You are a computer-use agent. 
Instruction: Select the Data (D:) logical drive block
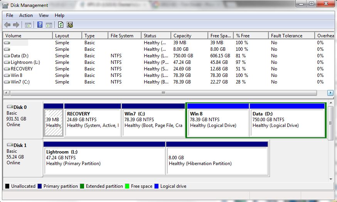pyautogui.click(x=287, y=122)
